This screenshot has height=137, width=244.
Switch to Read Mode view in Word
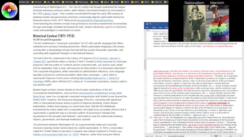point(212,136)
